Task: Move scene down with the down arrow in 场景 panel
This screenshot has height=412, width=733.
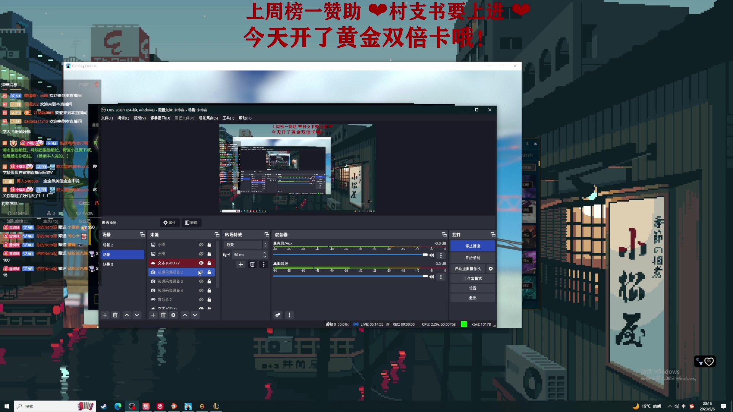Action: 137,315
